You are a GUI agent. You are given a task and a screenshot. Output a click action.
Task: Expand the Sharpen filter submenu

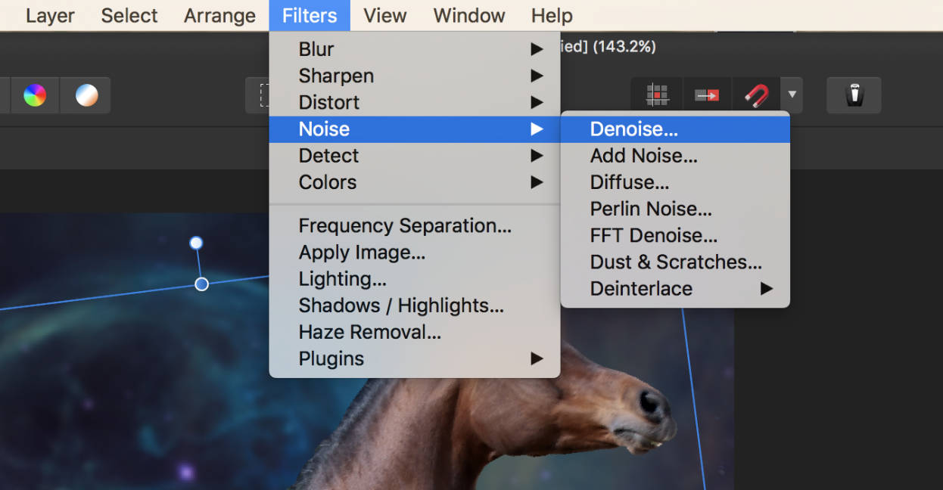415,76
